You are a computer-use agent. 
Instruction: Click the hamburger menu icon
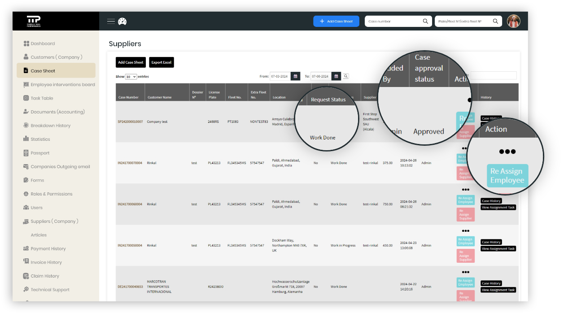(x=111, y=21)
